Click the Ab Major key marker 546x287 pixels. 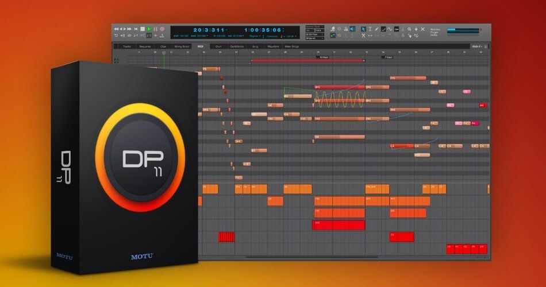point(324,57)
